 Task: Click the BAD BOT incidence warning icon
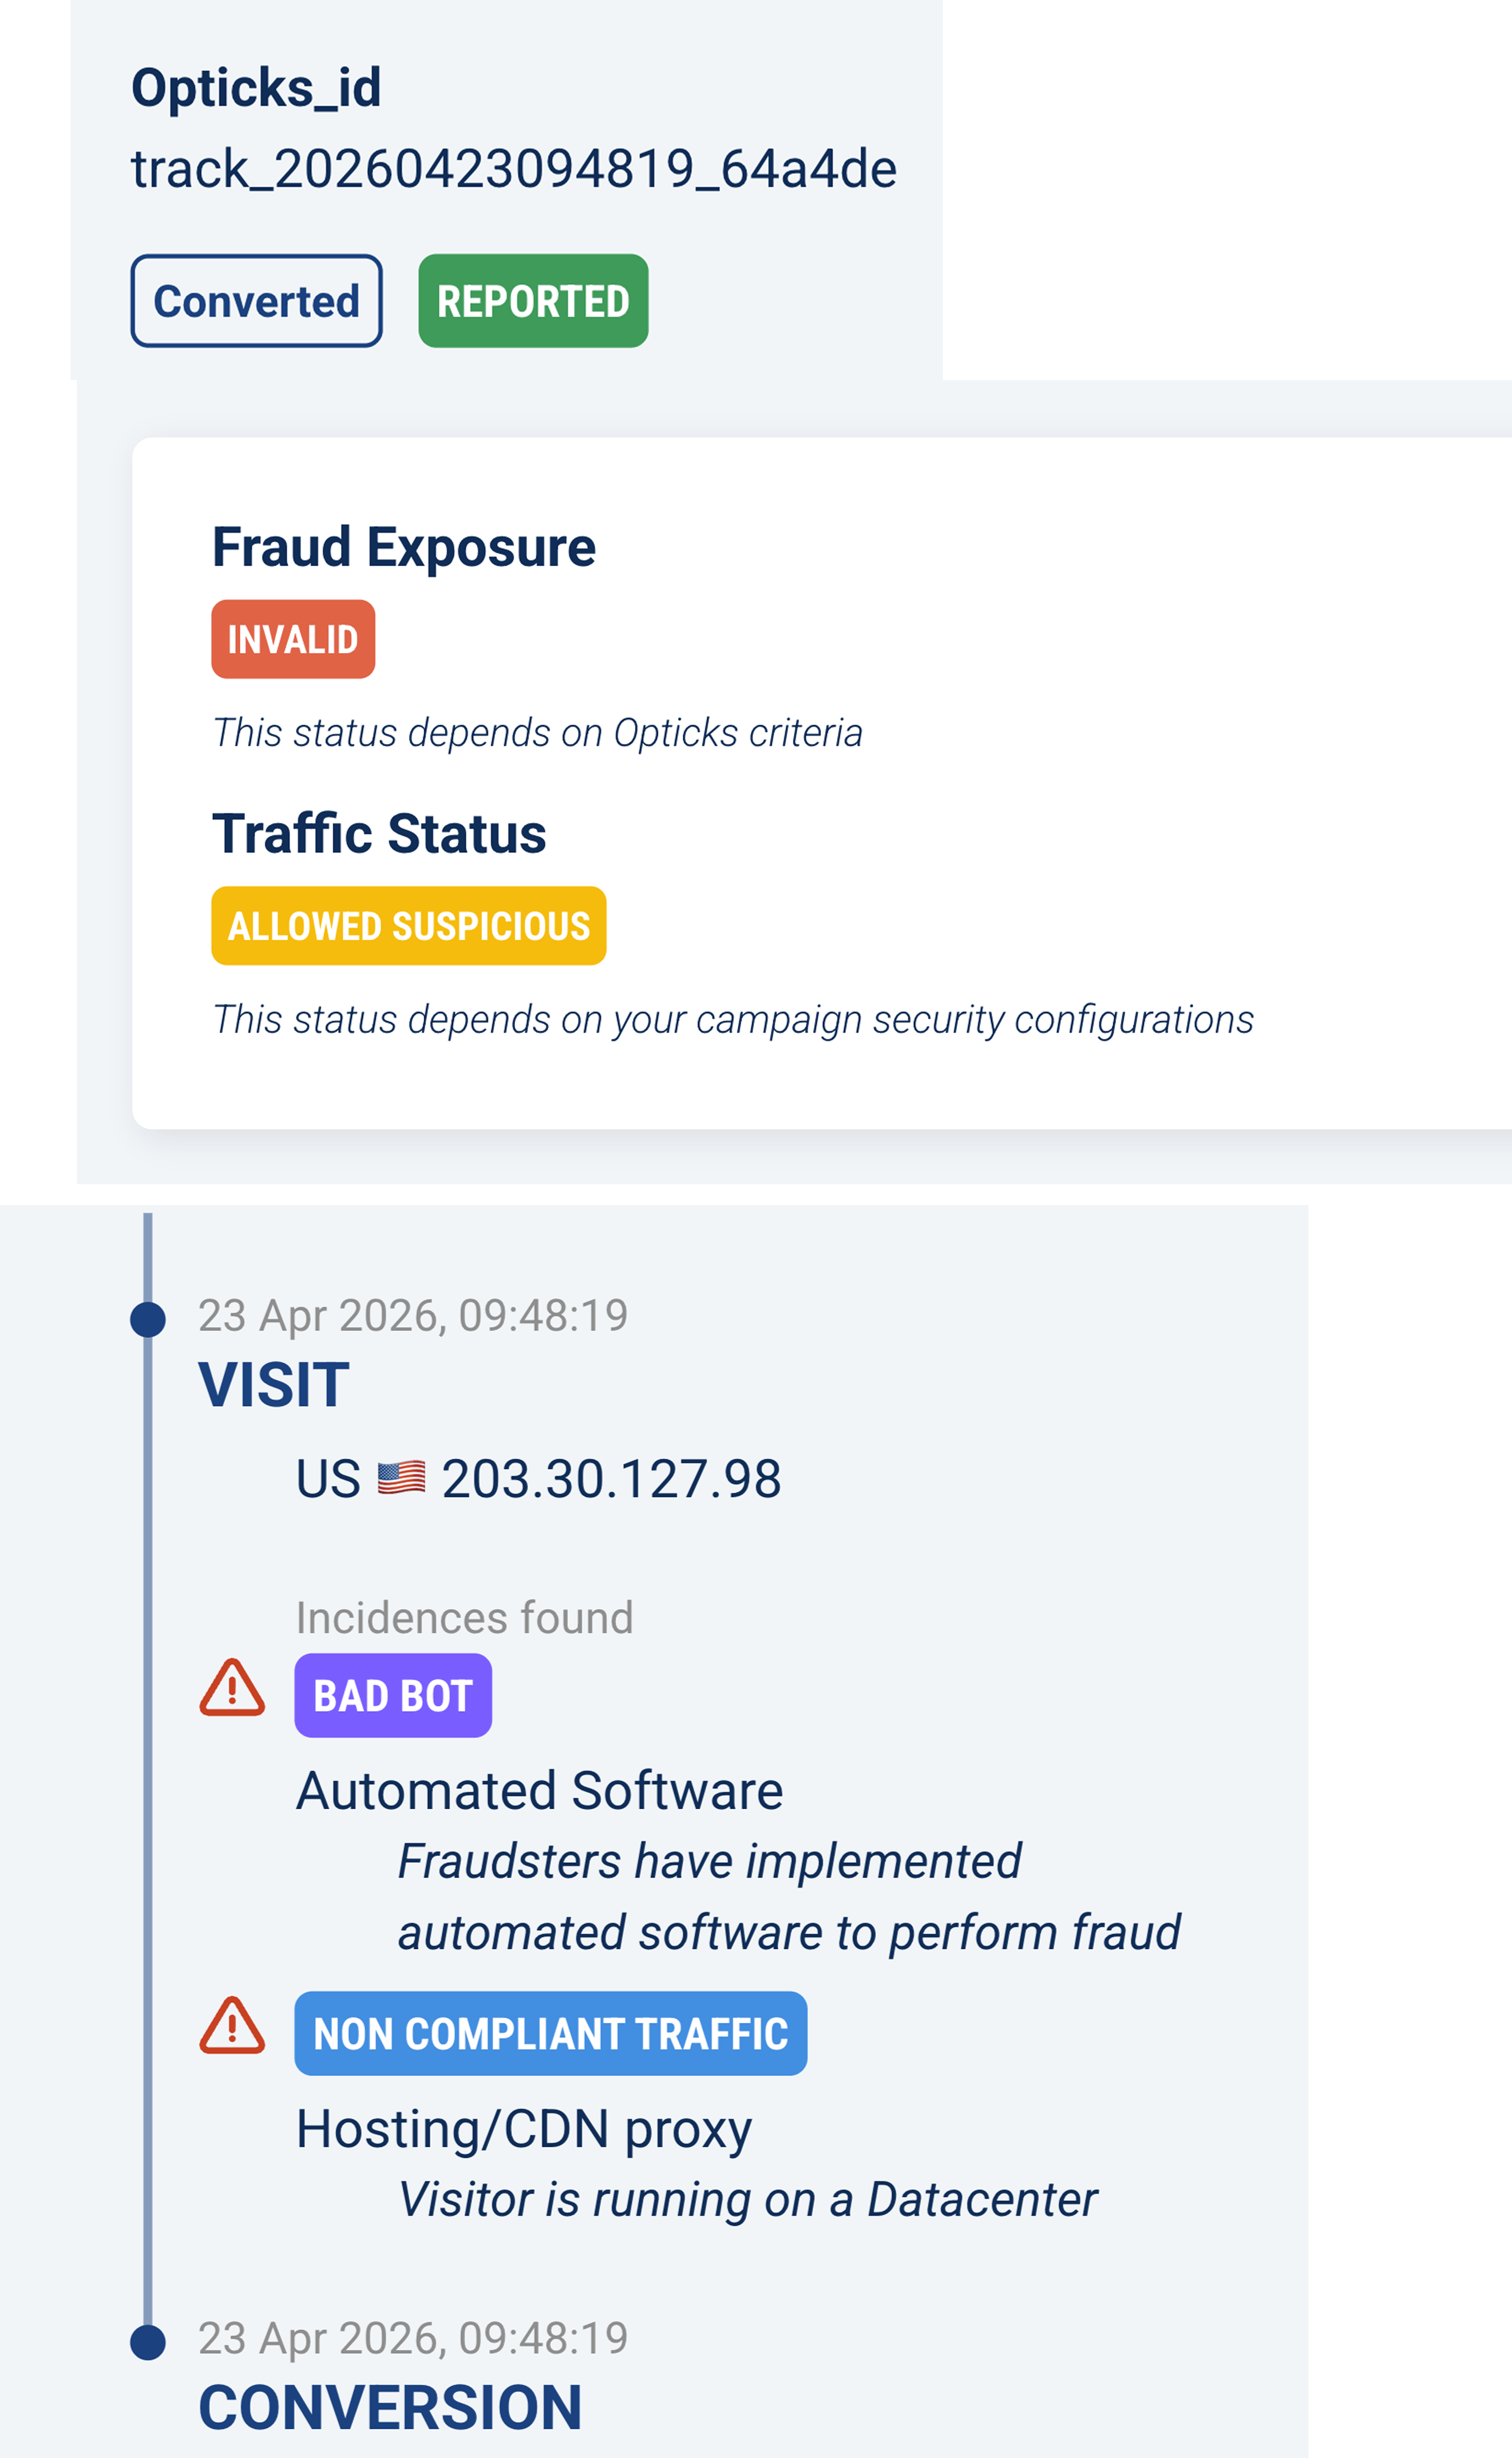tap(232, 1690)
